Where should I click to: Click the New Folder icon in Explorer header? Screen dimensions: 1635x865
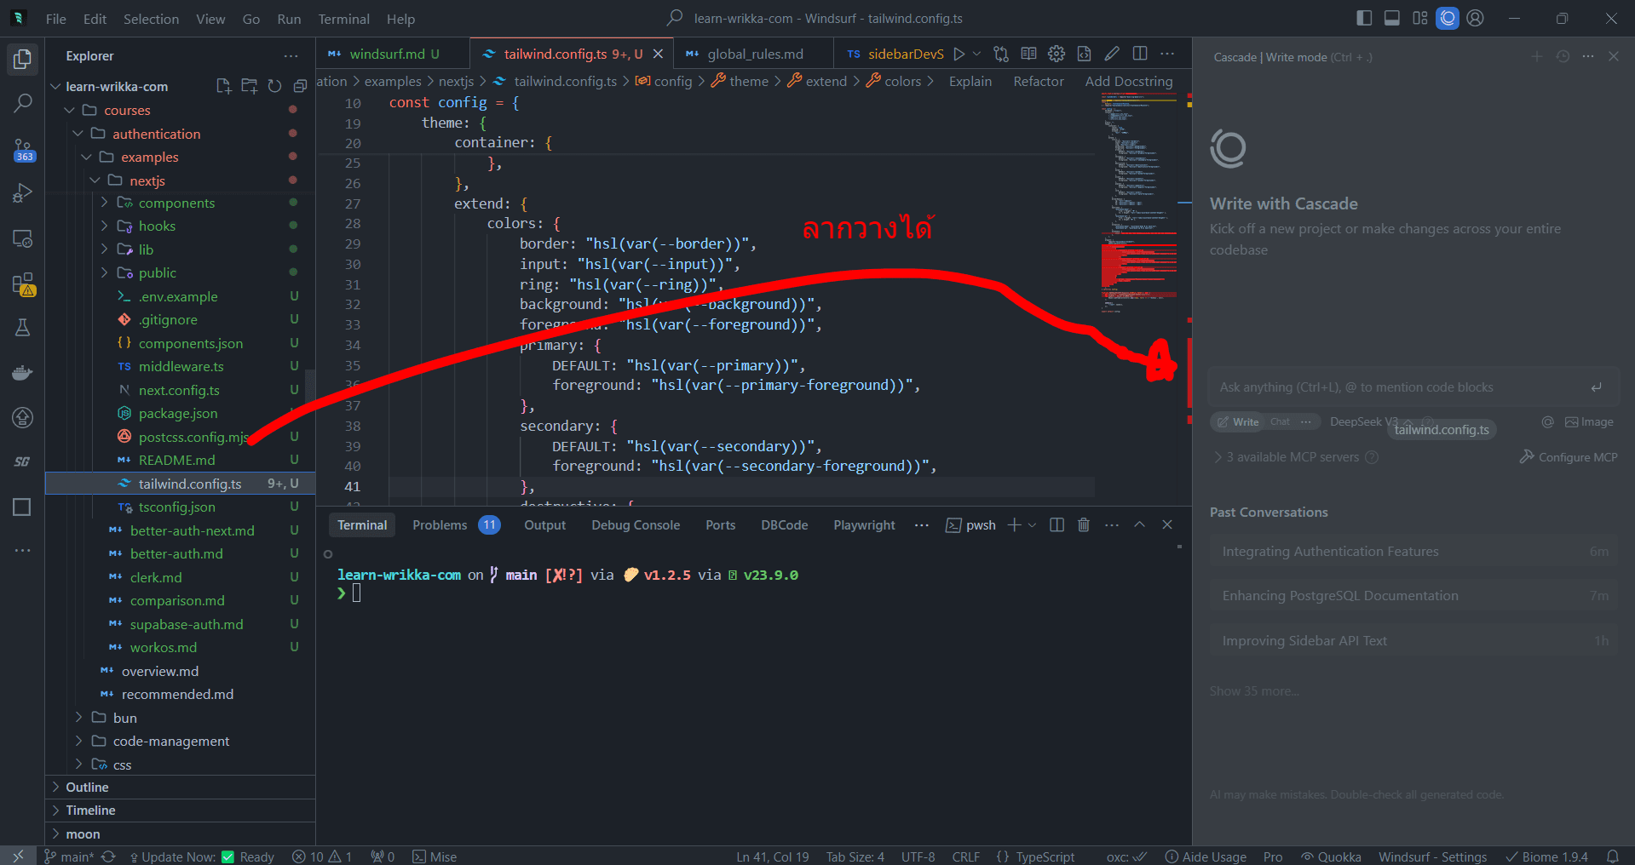click(x=249, y=86)
